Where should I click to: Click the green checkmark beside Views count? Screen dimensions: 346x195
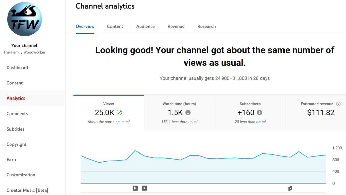(119, 113)
